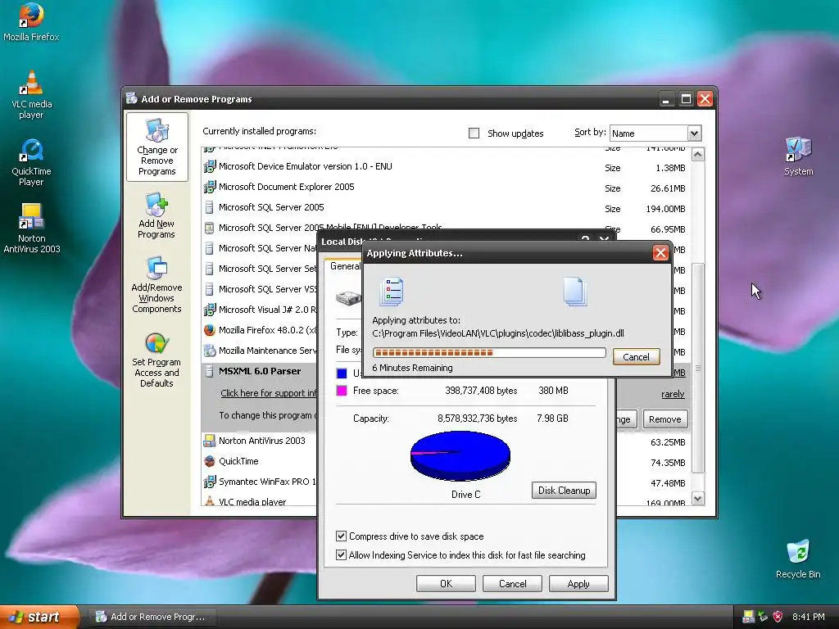Select the MSXML 6.0 Parser entry
The width and height of the screenshot is (839, 629).
tap(260, 371)
